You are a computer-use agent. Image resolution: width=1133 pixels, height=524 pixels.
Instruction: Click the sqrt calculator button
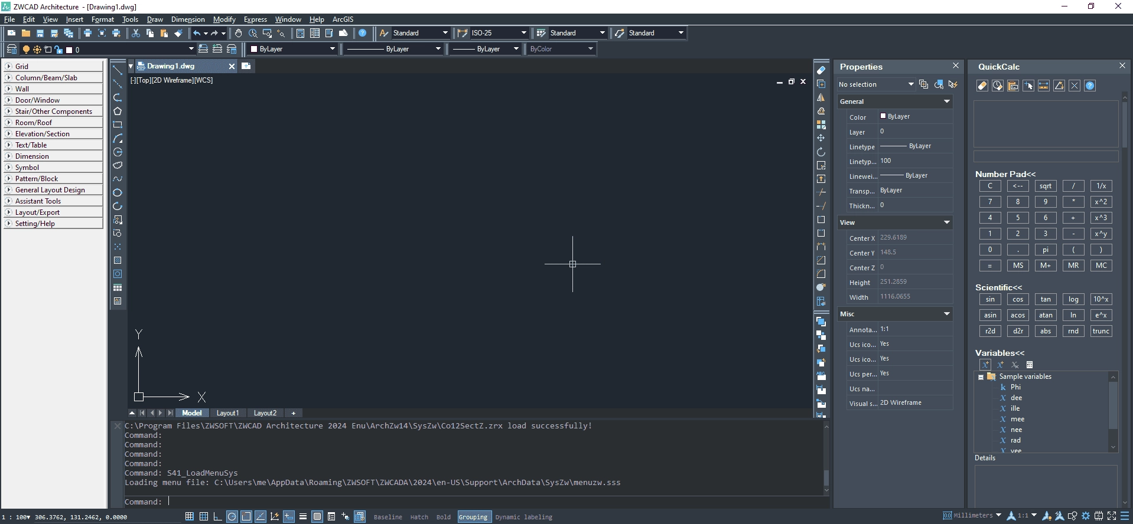tap(1046, 186)
